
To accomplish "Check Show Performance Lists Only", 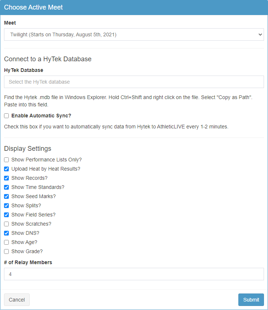I will [x=7, y=160].
